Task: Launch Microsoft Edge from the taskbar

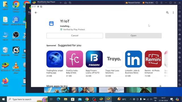Action: click(x=59, y=99)
